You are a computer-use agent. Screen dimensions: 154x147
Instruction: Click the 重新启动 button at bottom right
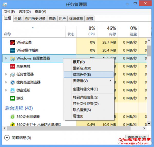click(137, 137)
